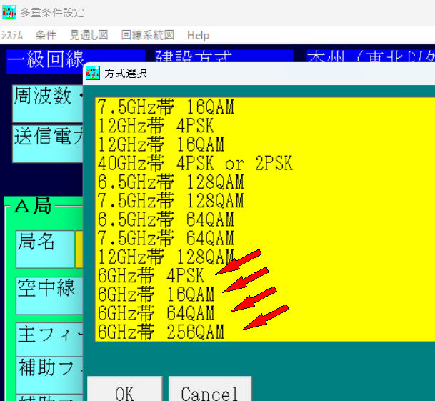Choose the 7.5GHz帯 64QAM entry
This screenshot has height=401, width=435.
(166, 237)
